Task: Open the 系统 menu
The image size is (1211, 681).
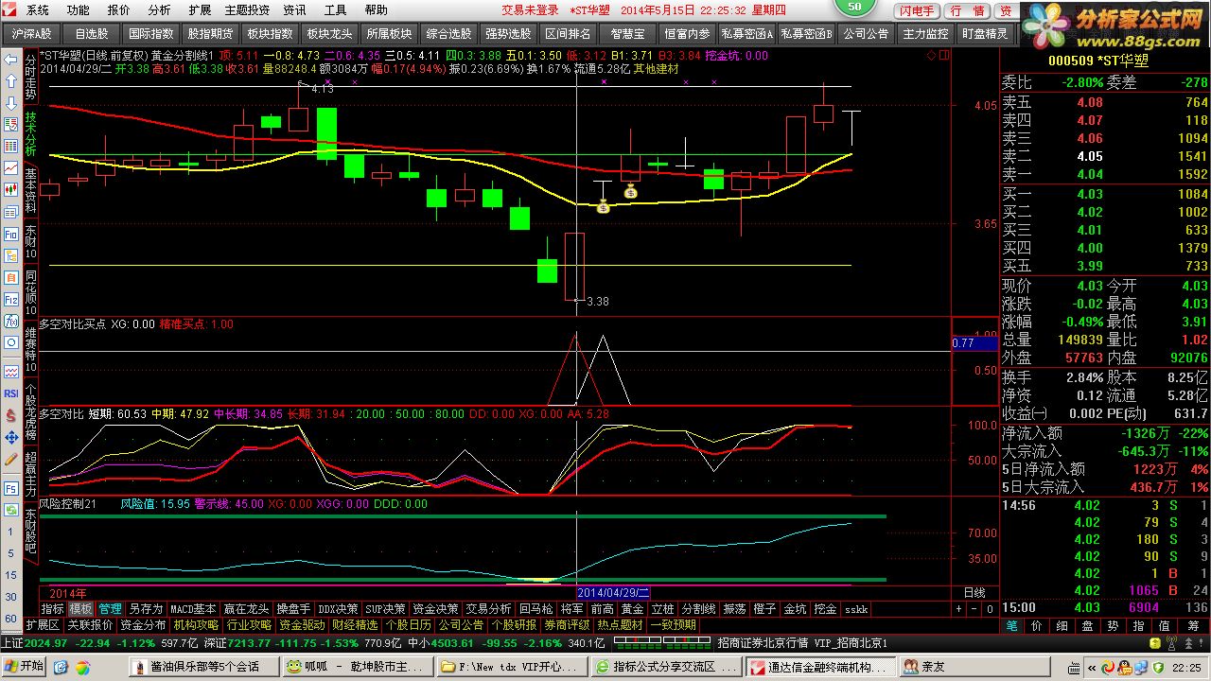Action: [38, 10]
